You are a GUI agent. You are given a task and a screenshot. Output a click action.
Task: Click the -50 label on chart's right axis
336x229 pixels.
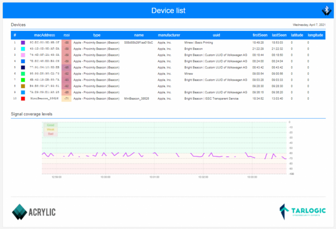291,148
